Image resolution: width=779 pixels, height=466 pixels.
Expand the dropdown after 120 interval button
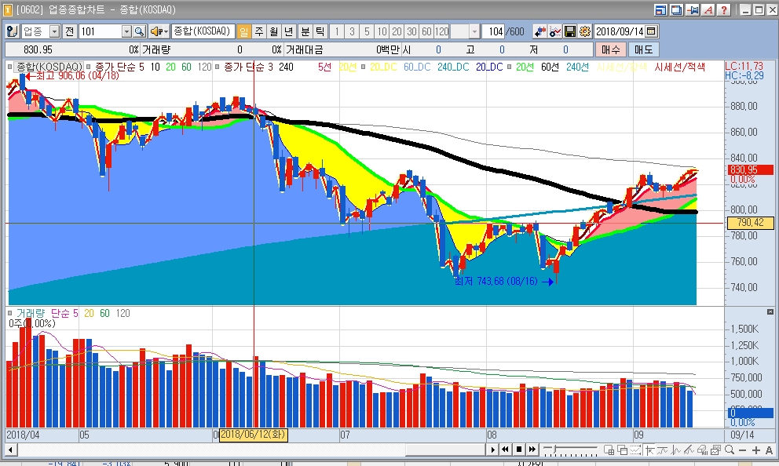coord(474,31)
